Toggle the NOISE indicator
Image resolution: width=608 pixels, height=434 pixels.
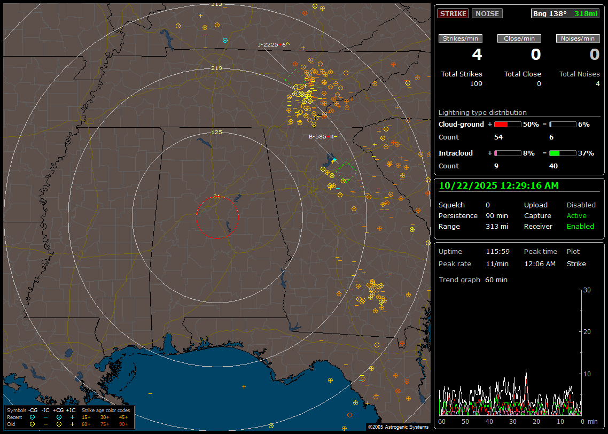pyautogui.click(x=487, y=13)
